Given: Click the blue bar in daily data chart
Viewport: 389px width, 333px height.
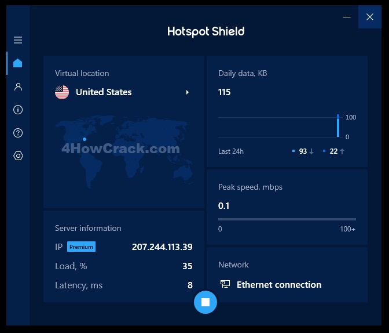Looking at the screenshot, I should coord(338,125).
